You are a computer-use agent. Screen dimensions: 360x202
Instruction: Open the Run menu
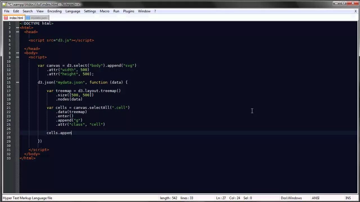[116, 11]
